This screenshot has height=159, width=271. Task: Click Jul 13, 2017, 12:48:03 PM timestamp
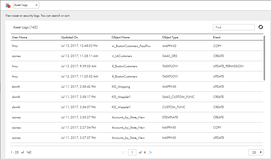pyautogui.click(x=79, y=46)
